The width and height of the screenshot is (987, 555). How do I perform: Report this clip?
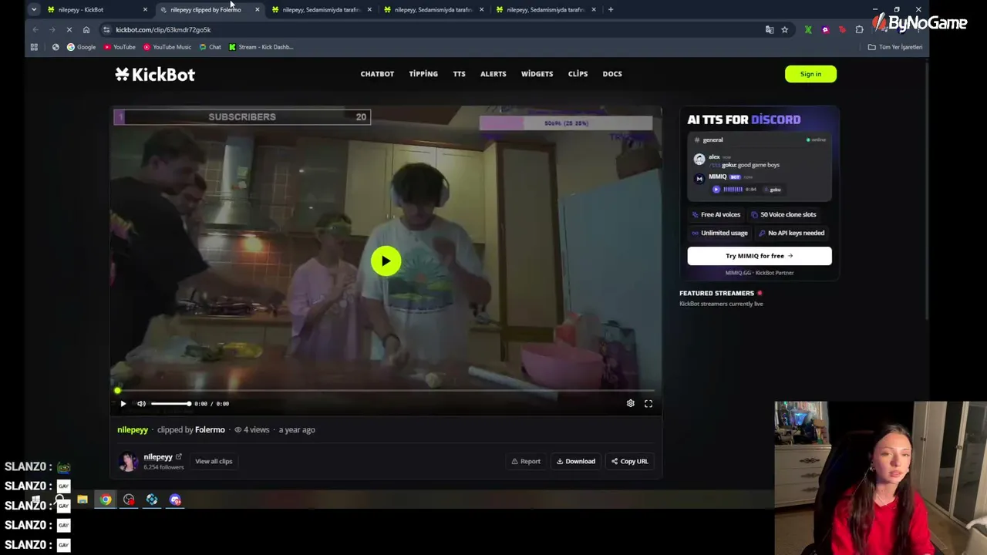coord(525,461)
